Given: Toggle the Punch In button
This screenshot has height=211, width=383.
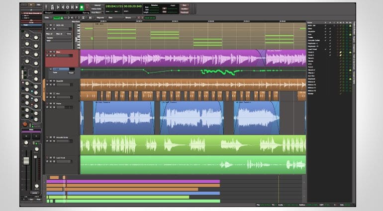Looking at the screenshot, I should pyautogui.click(x=165, y=8).
